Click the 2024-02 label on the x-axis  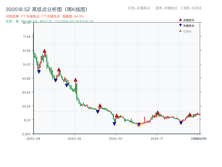pyautogui.click(x=116, y=138)
